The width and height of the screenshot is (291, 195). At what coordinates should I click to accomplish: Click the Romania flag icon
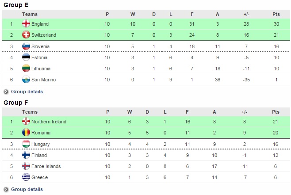click(x=26, y=133)
